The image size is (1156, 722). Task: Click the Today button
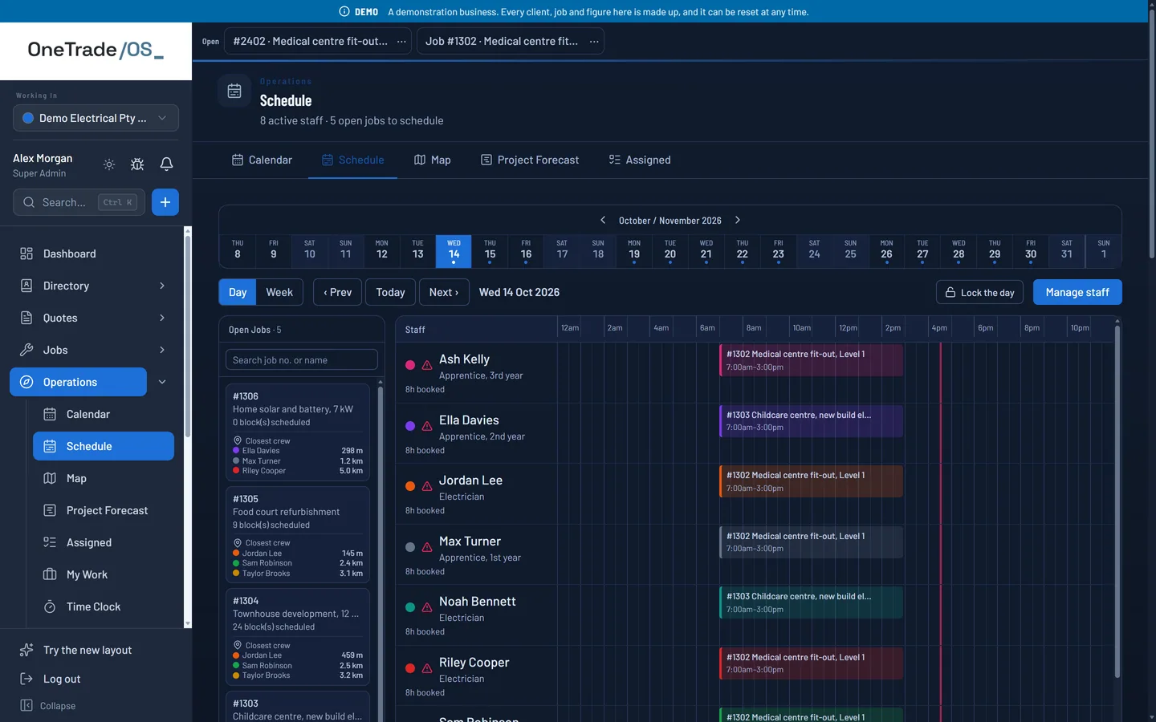[390, 292]
